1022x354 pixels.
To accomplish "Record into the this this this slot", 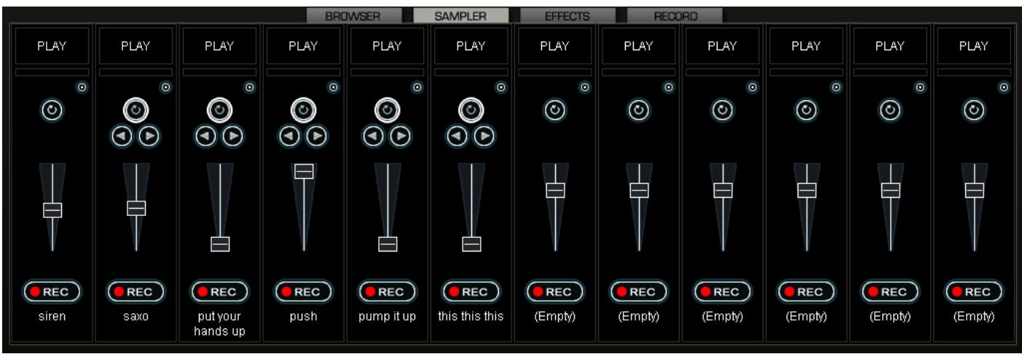I will click(x=471, y=291).
